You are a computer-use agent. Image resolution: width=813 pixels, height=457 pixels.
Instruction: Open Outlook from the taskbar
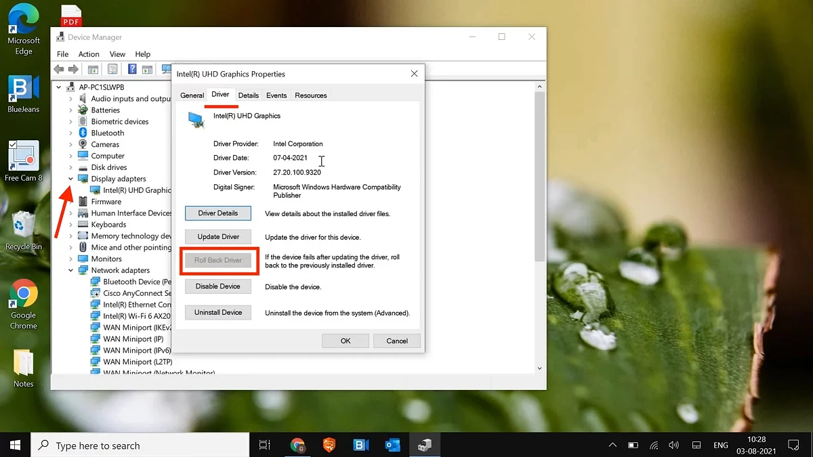coord(392,445)
